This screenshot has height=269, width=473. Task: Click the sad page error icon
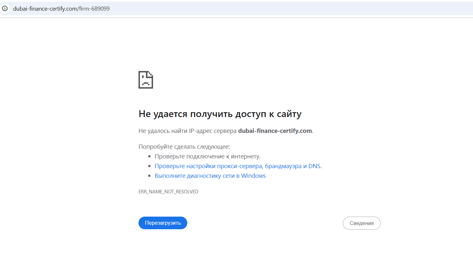[146, 80]
